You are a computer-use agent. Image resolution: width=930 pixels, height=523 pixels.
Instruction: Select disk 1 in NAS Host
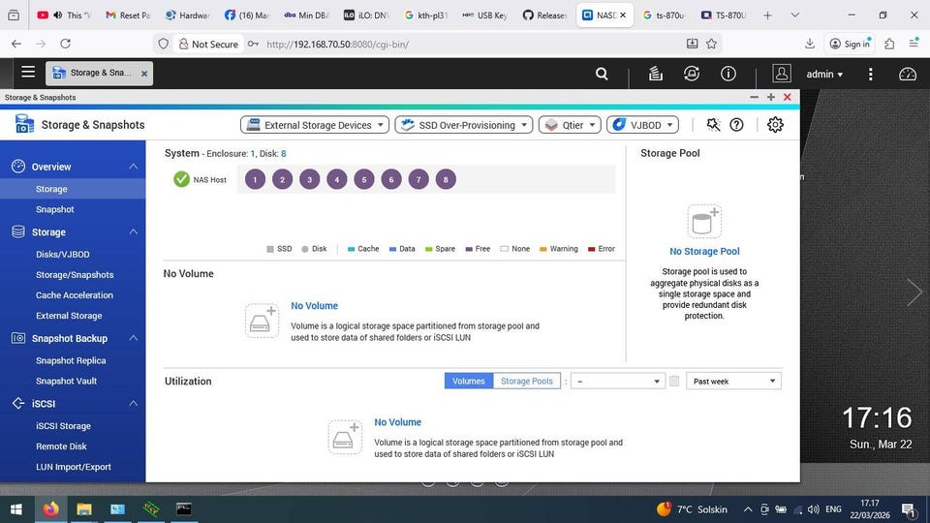click(x=255, y=179)
